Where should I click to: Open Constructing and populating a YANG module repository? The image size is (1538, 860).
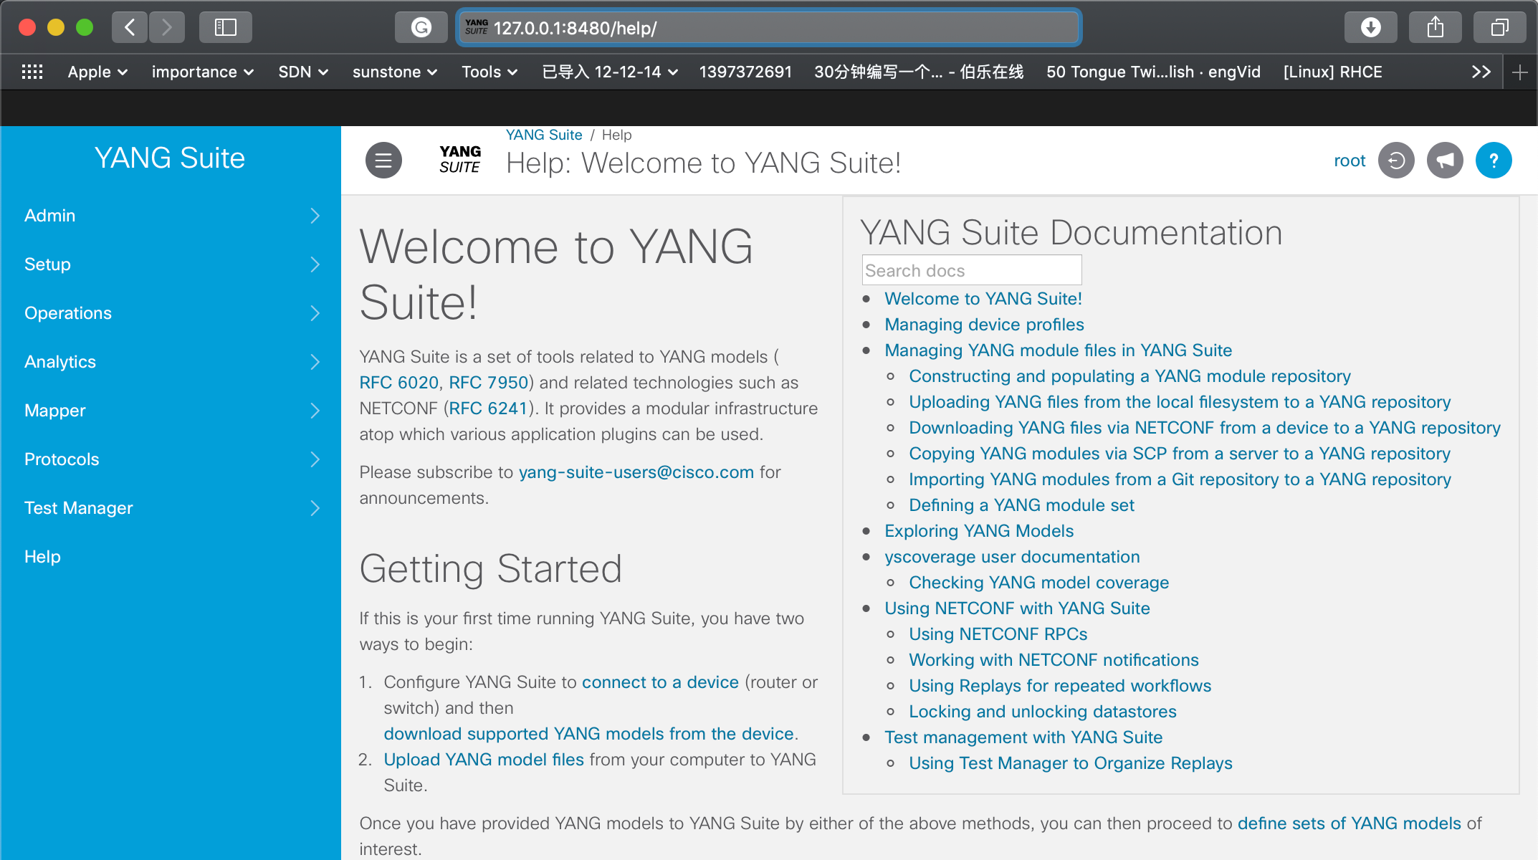pyautogui.click(x=1129, y=376)
